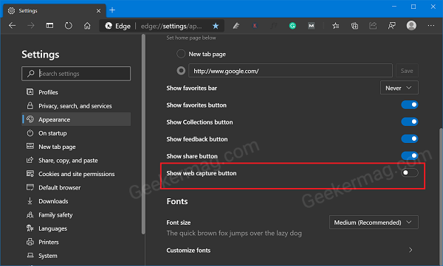Expand Customize fonts with chevron
443x266 pixels.
tap(411, 250)
